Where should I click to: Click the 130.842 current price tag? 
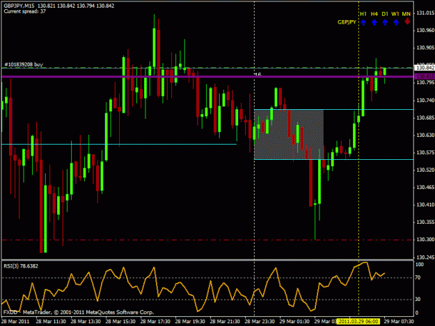[x=424, y=67]
